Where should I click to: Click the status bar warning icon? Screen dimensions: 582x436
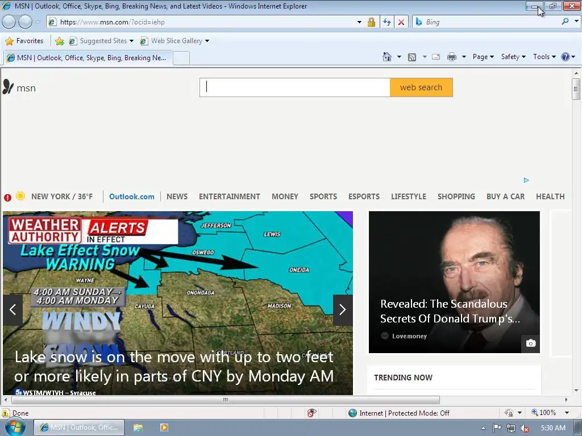(x=6, y=413)
